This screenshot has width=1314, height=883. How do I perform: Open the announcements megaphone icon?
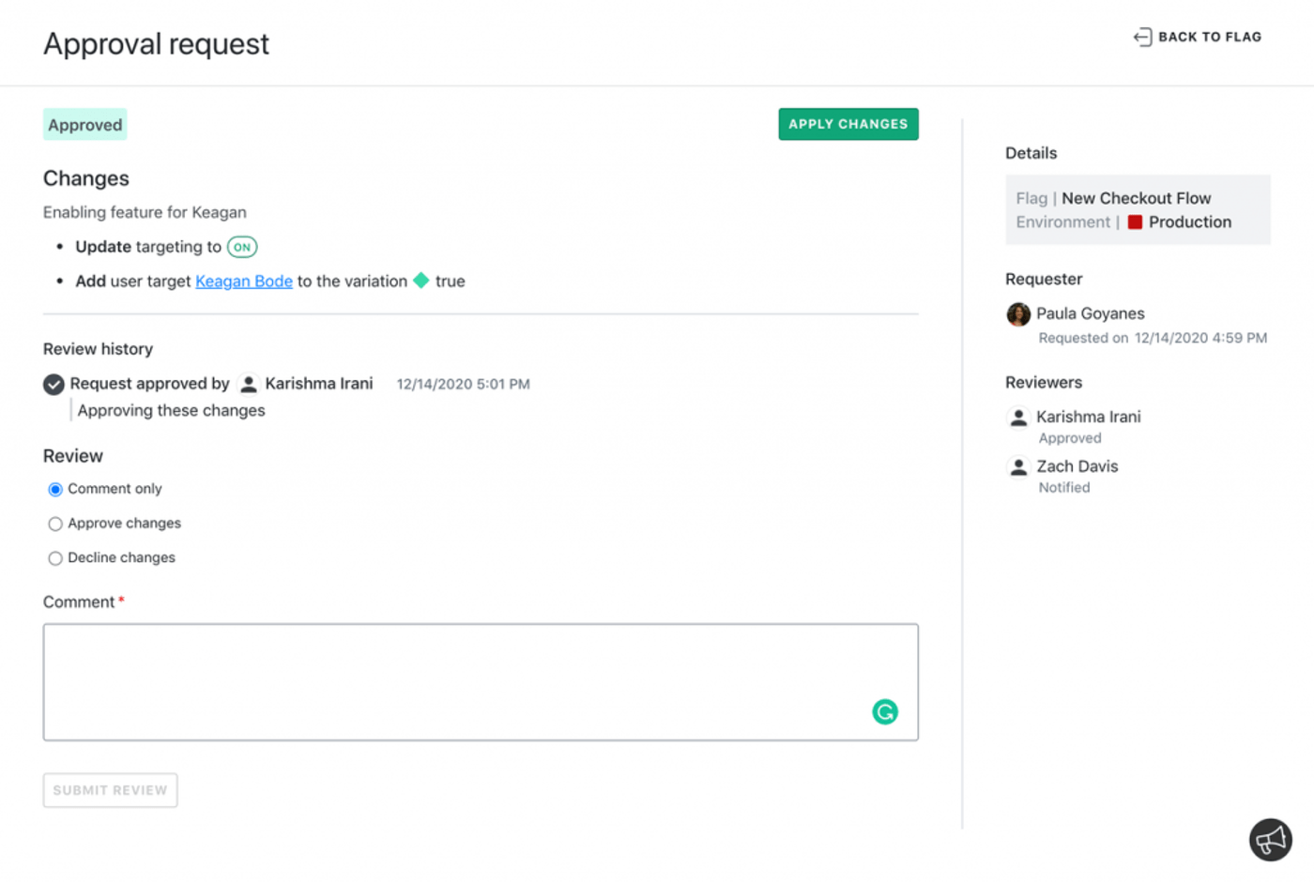click(1271, 840)
